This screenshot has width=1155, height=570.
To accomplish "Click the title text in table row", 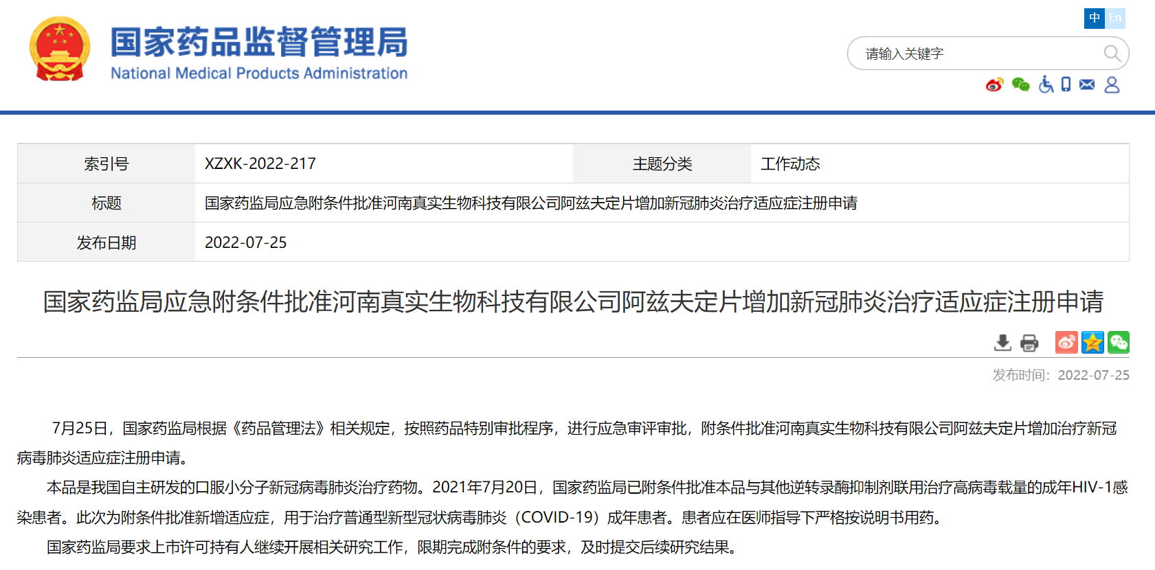I will coord(531,203).
